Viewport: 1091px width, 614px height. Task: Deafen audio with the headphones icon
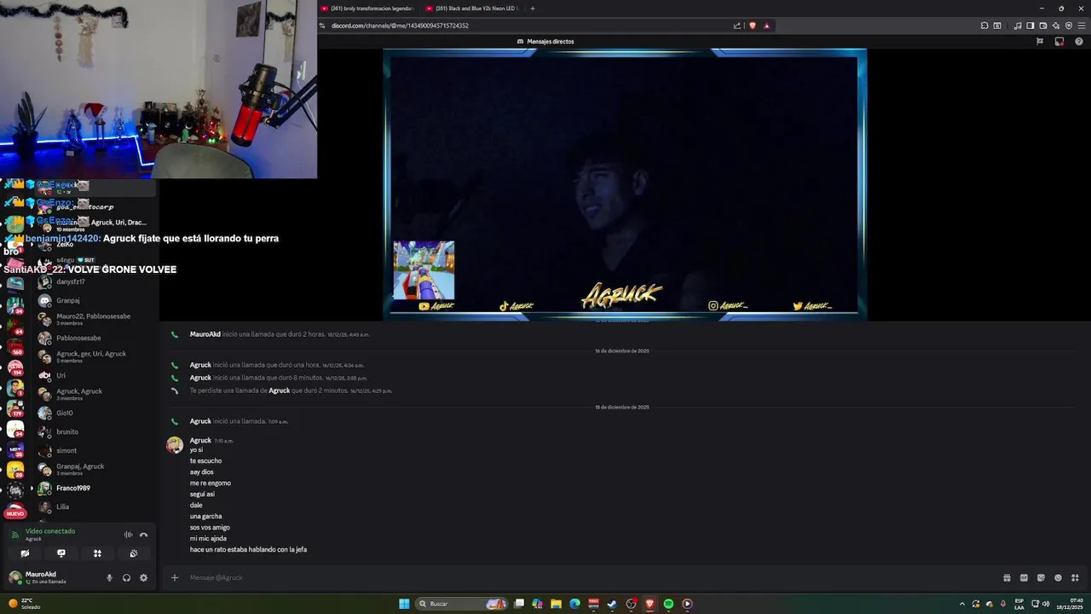pyautogui.click(x=126, y=577)
